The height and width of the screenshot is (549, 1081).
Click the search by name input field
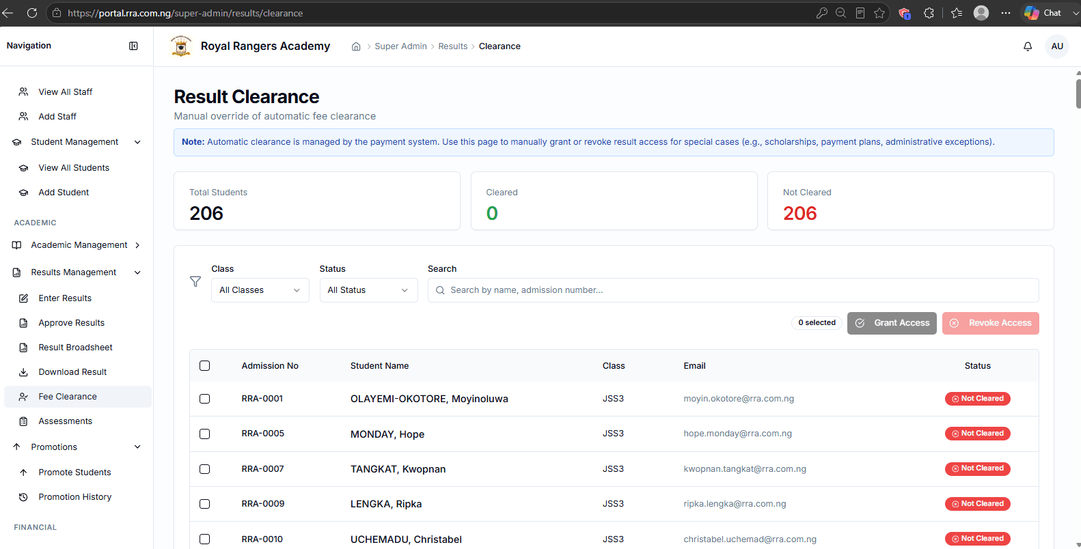[733, 290]
